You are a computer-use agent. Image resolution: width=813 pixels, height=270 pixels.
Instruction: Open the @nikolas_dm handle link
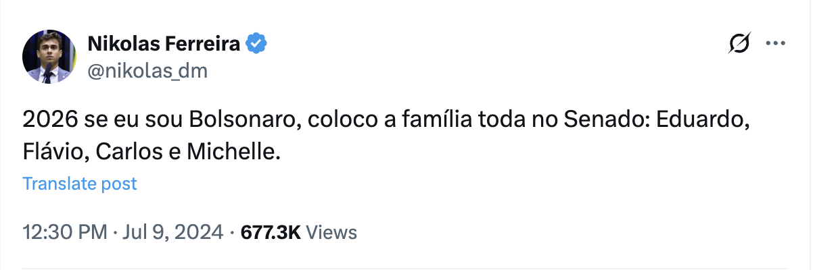[147, 70]
